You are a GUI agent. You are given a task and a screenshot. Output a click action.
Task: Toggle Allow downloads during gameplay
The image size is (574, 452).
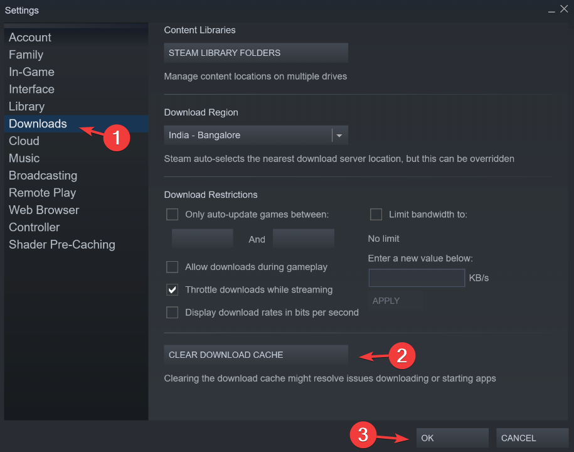click(172, 267)
